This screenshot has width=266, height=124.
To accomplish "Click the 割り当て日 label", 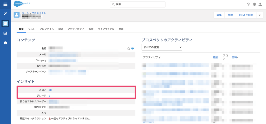I will click(40, 107).
